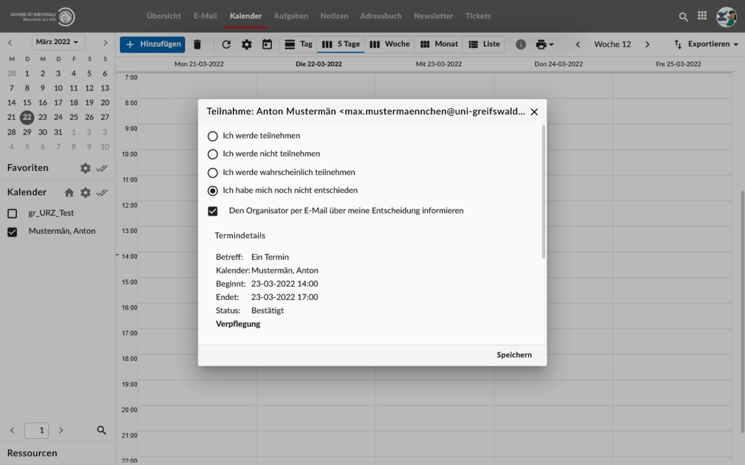
Task: Open calendar settings gear in toolbar
Action: [246, 45]
